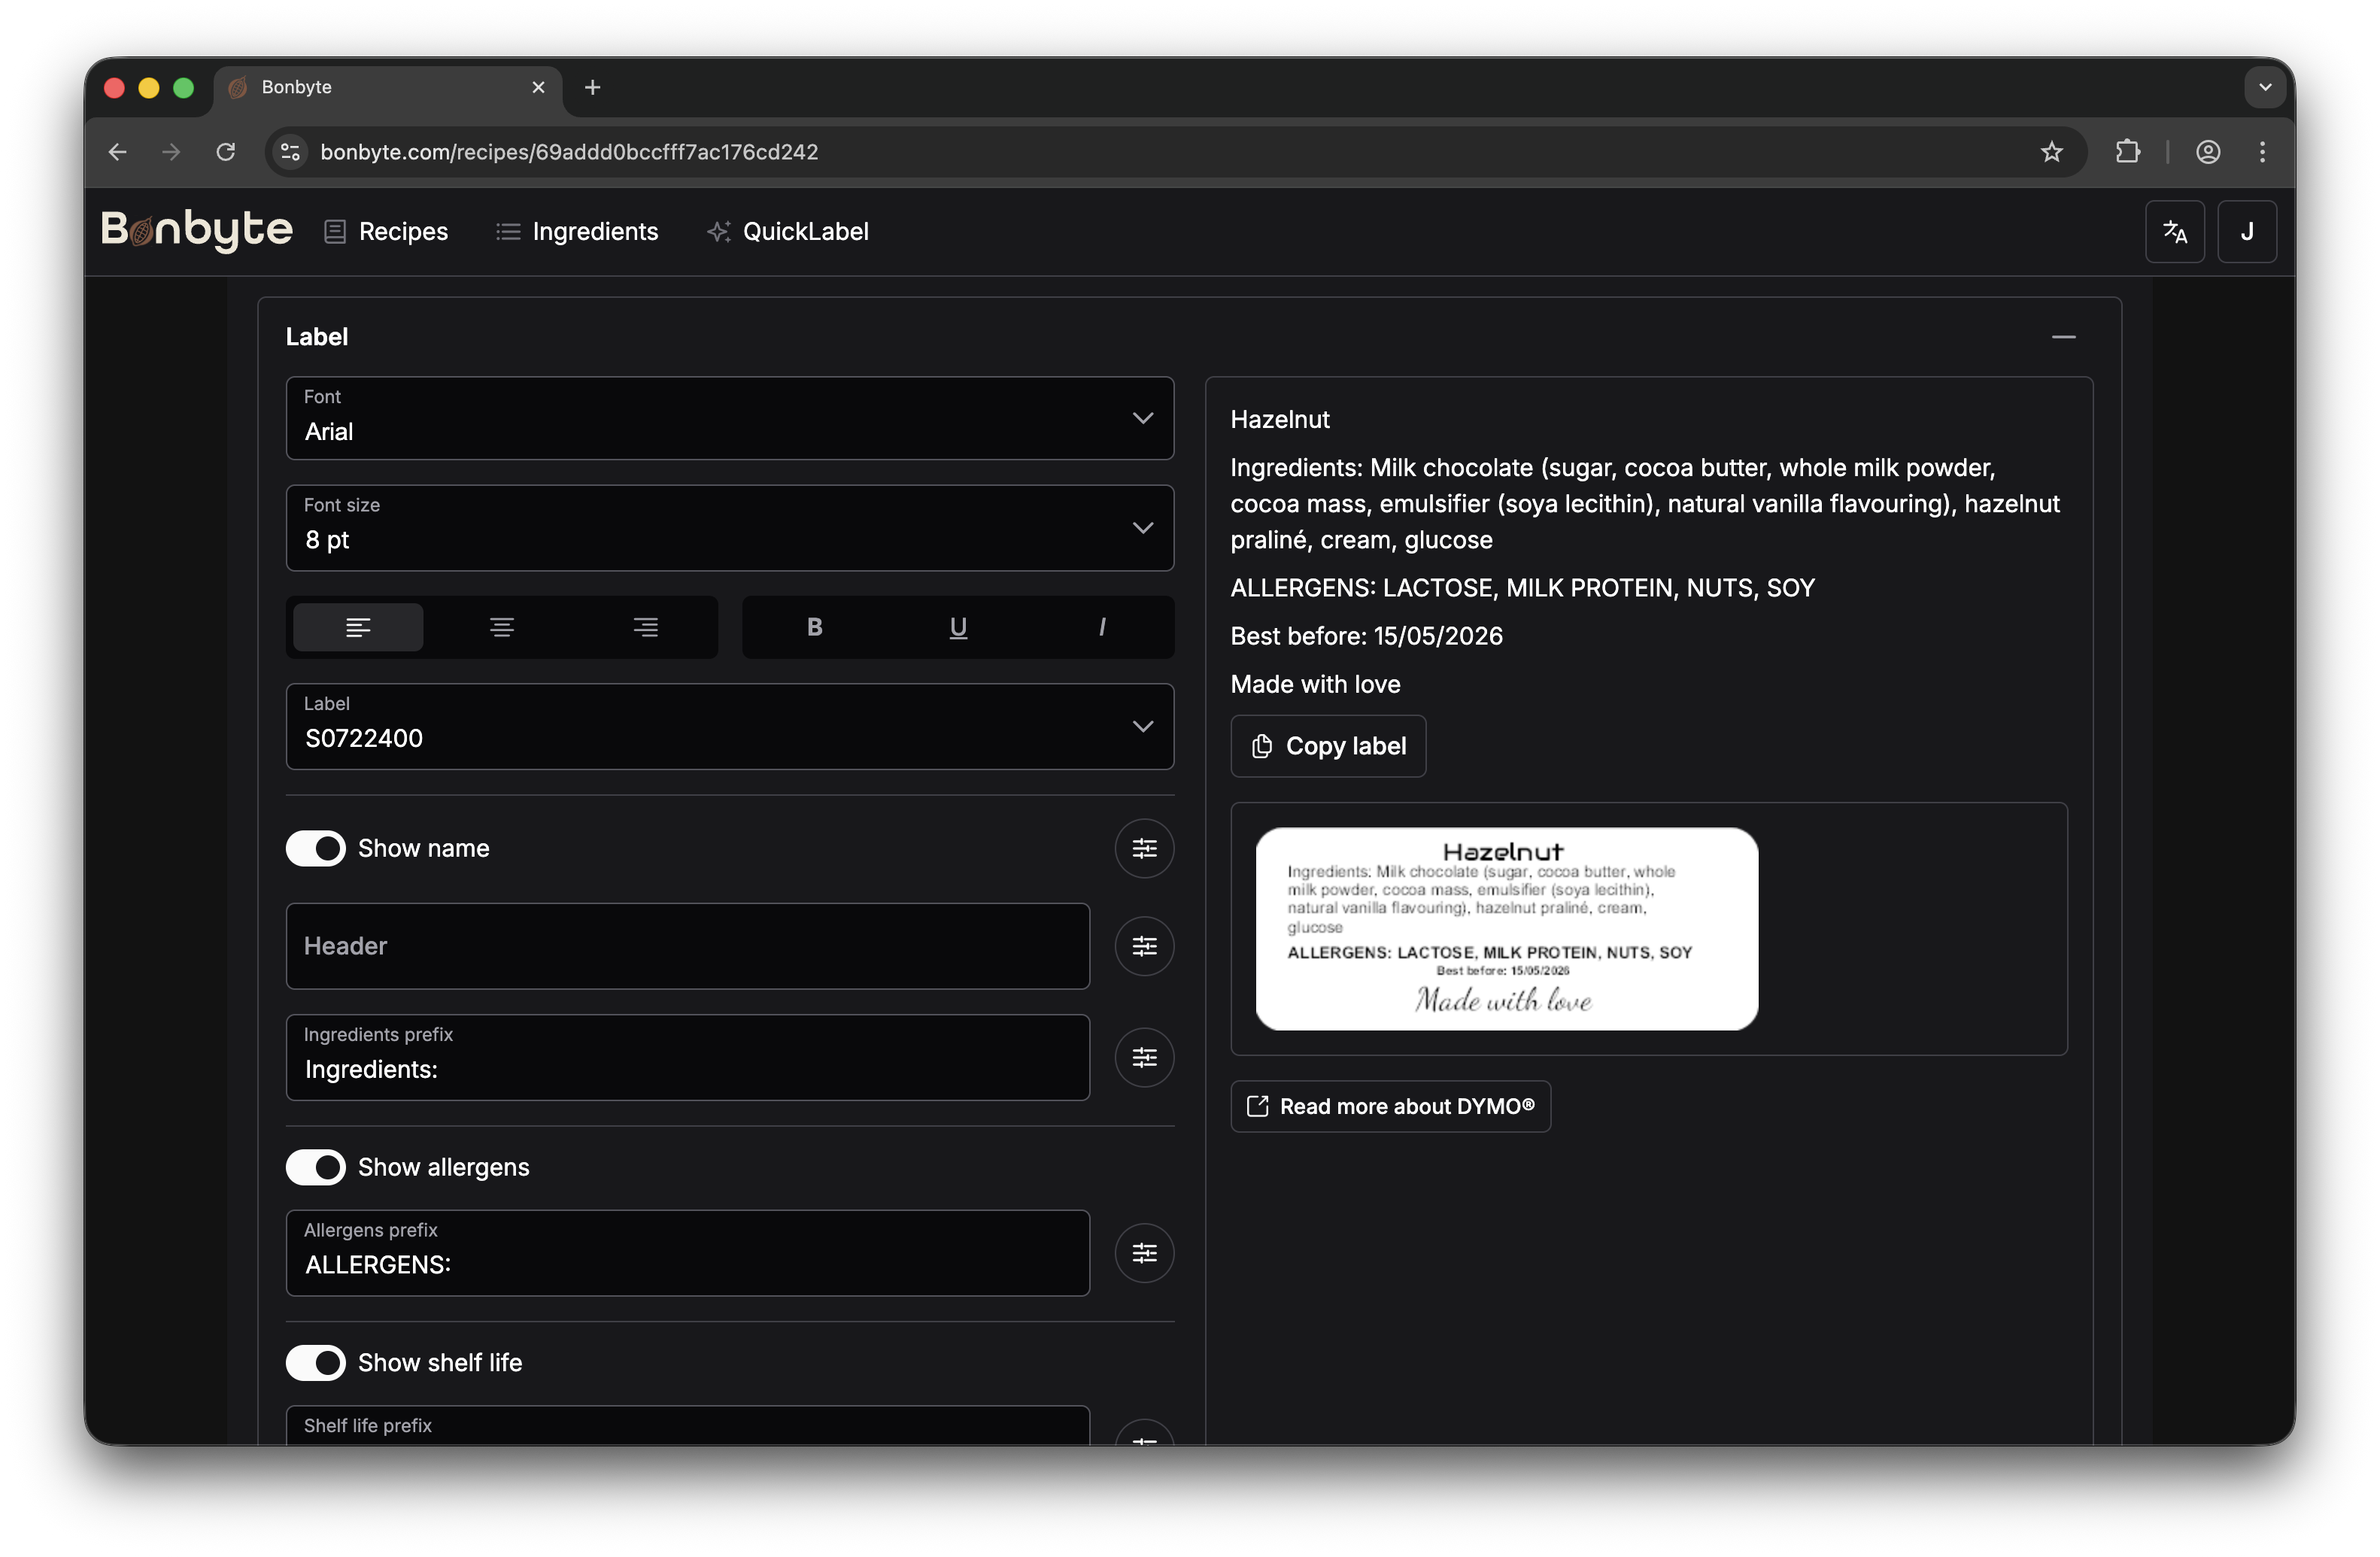This screenshot has height=1557, width=2380.
Task: Open the language translation settings icon
Action: tap(2174, 231)
